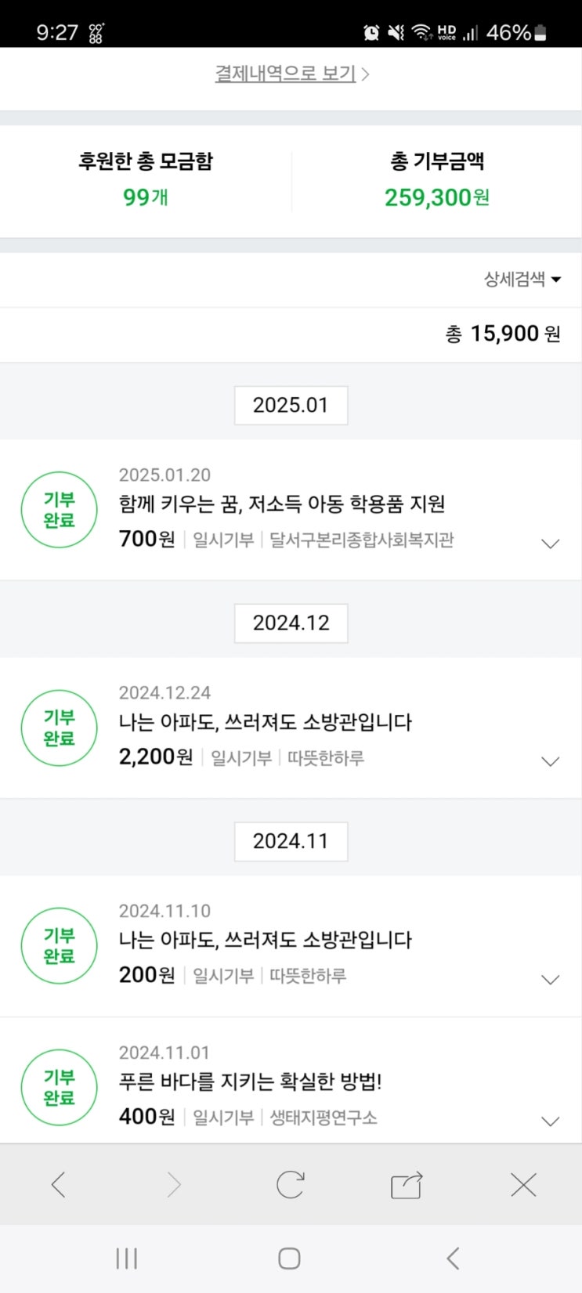Expand the 2,200원 소방관 donation details

click(x=551, y=761)
